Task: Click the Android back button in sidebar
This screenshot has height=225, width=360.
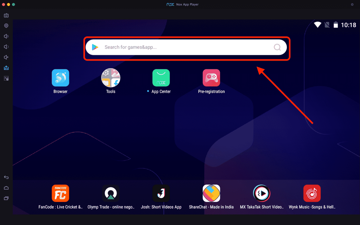Action: tap(6, 177)
